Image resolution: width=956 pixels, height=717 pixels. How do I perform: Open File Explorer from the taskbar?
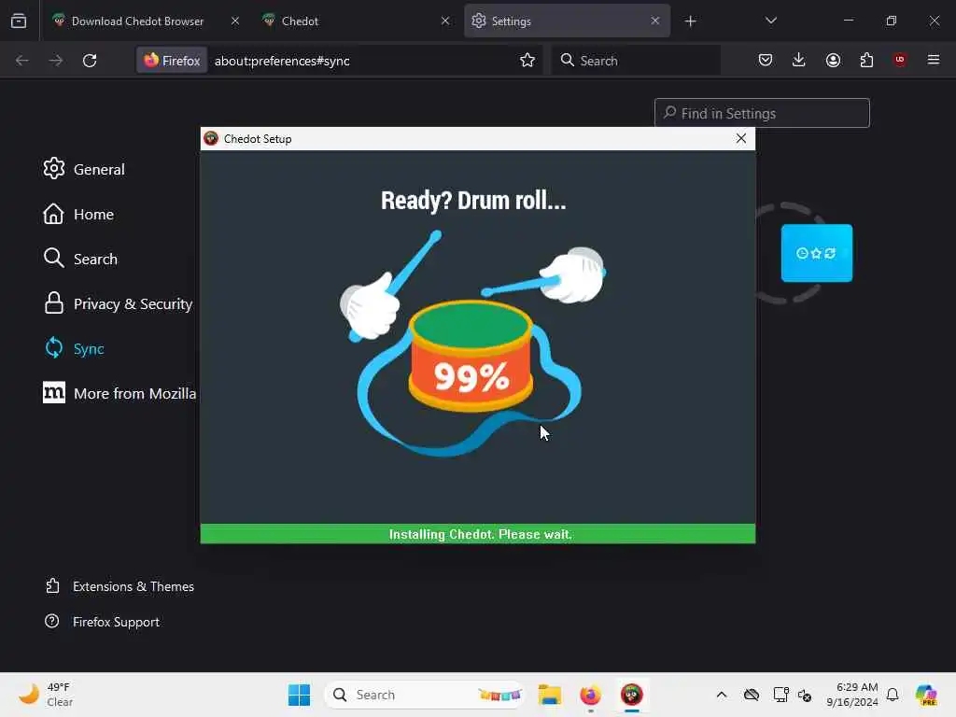point(549,695)
